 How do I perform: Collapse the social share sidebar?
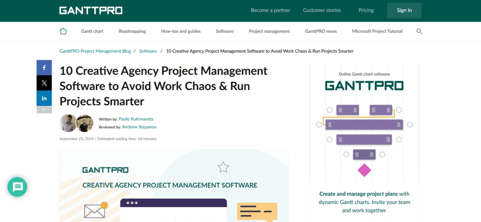(x=44, y=110)
